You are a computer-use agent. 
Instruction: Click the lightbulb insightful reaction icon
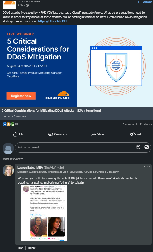point(9,124)
